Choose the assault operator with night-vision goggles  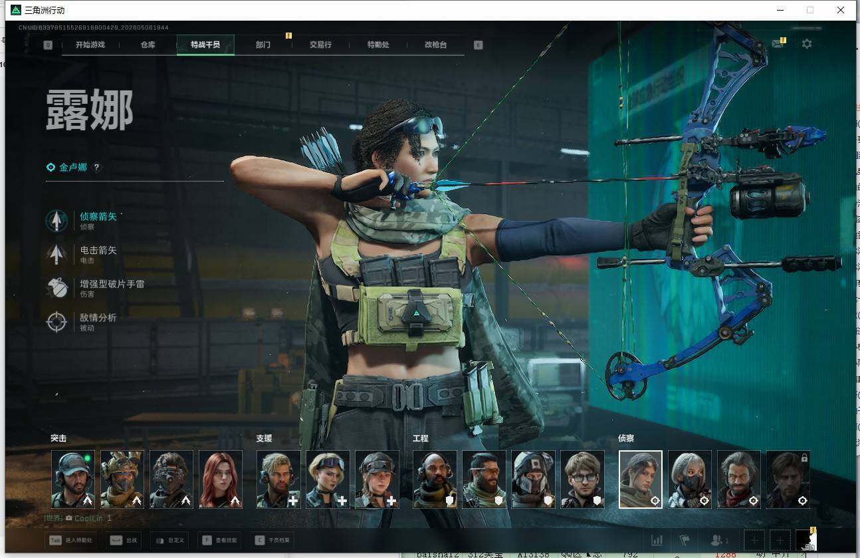point(171,480)
